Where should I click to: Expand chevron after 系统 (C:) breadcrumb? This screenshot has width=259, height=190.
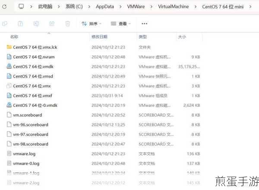pyautogui.click(x=89, y=7)
